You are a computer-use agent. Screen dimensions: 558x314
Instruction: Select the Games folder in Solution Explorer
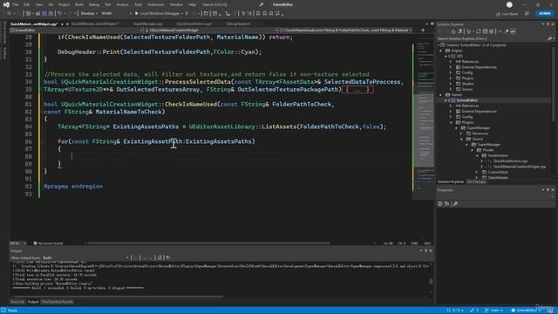point(457,95)
